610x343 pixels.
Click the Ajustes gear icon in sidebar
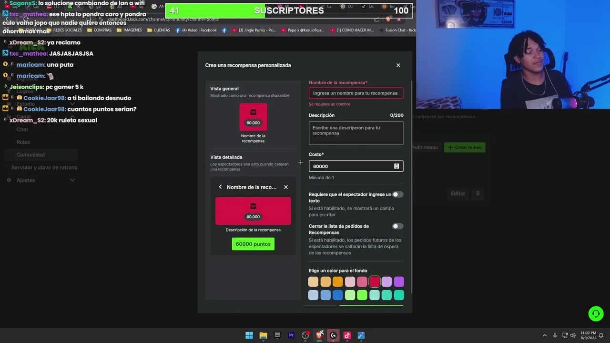[9, 180]
